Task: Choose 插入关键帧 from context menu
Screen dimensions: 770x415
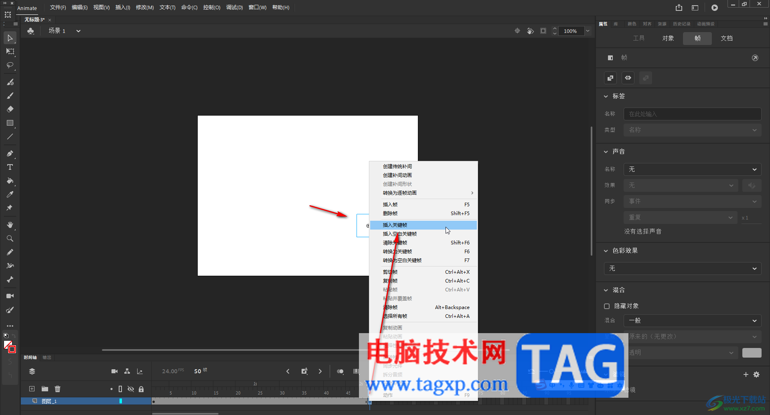Action: click(423, 225)
